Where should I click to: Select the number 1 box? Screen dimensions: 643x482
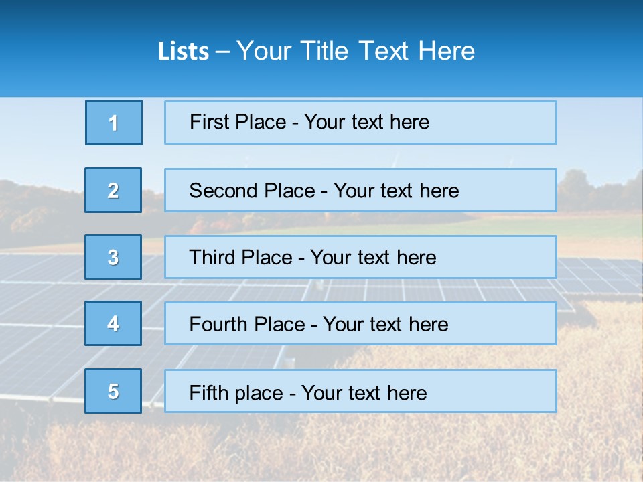pos(114,123)
